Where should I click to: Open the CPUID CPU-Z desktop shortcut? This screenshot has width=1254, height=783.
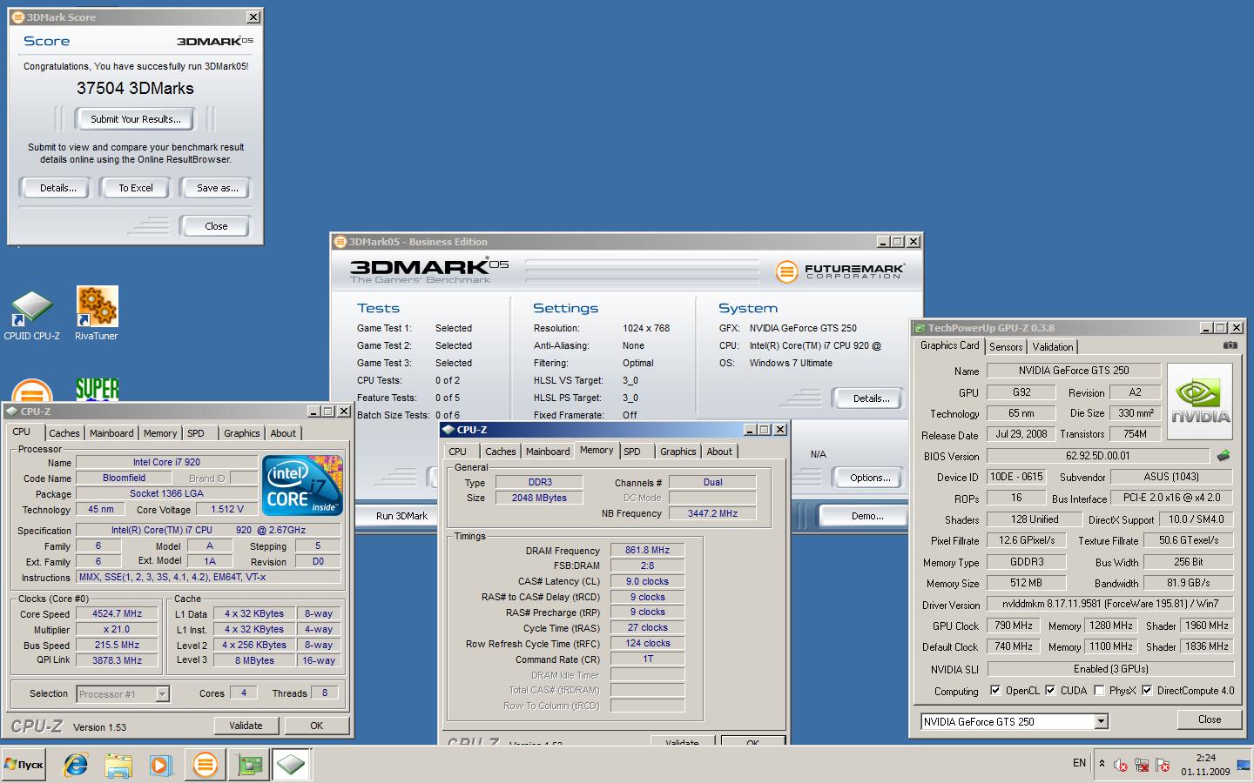tap(31, 313)
